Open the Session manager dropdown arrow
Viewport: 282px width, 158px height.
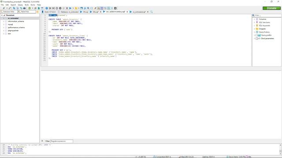pyautogui.click(x=7, y=8)
